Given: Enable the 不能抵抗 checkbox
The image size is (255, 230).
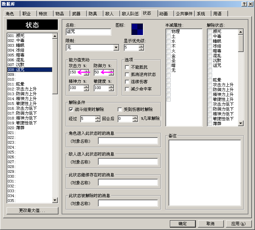Looking at the screenshot, I should [127, 67].
